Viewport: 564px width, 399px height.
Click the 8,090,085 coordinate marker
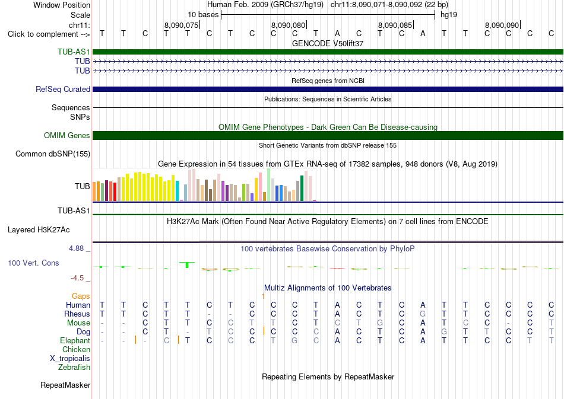click(x=395, y=25)
